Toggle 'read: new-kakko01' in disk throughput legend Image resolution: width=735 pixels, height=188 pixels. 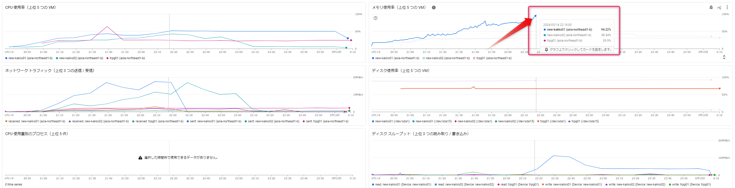point(401,184)
